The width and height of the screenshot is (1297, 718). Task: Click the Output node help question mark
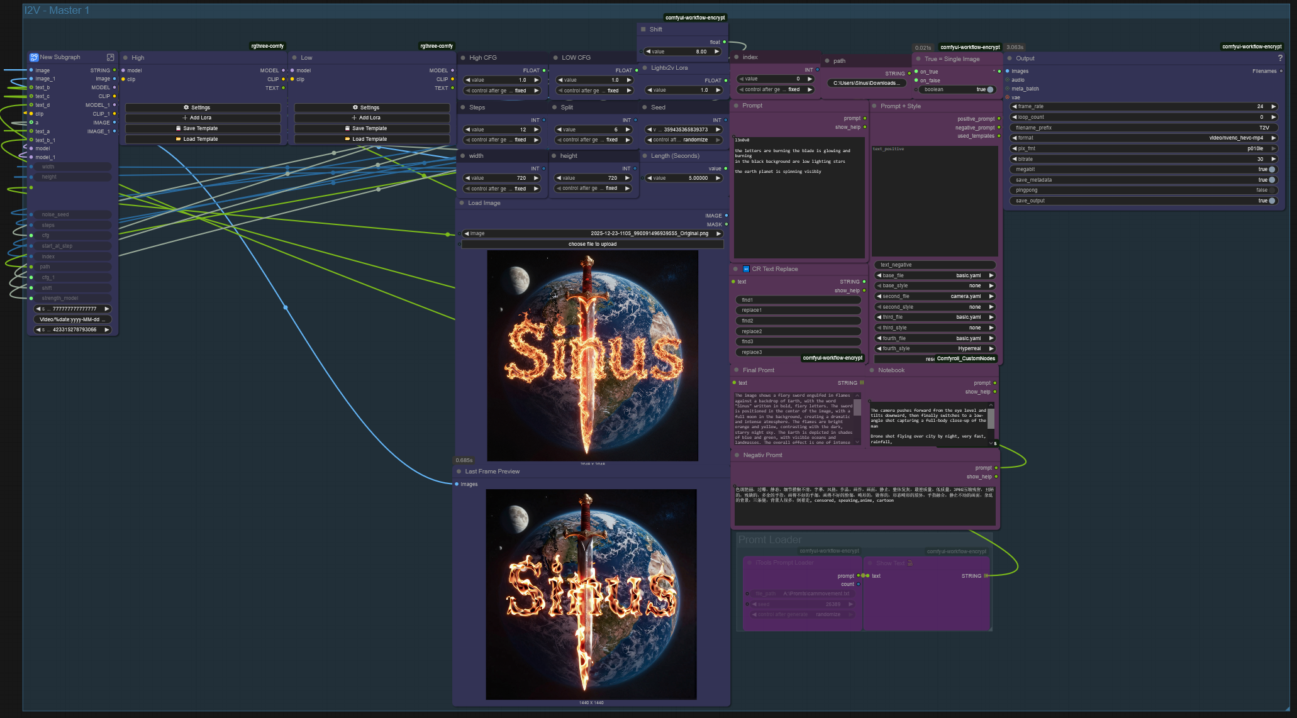click(x=1279, y=58)
